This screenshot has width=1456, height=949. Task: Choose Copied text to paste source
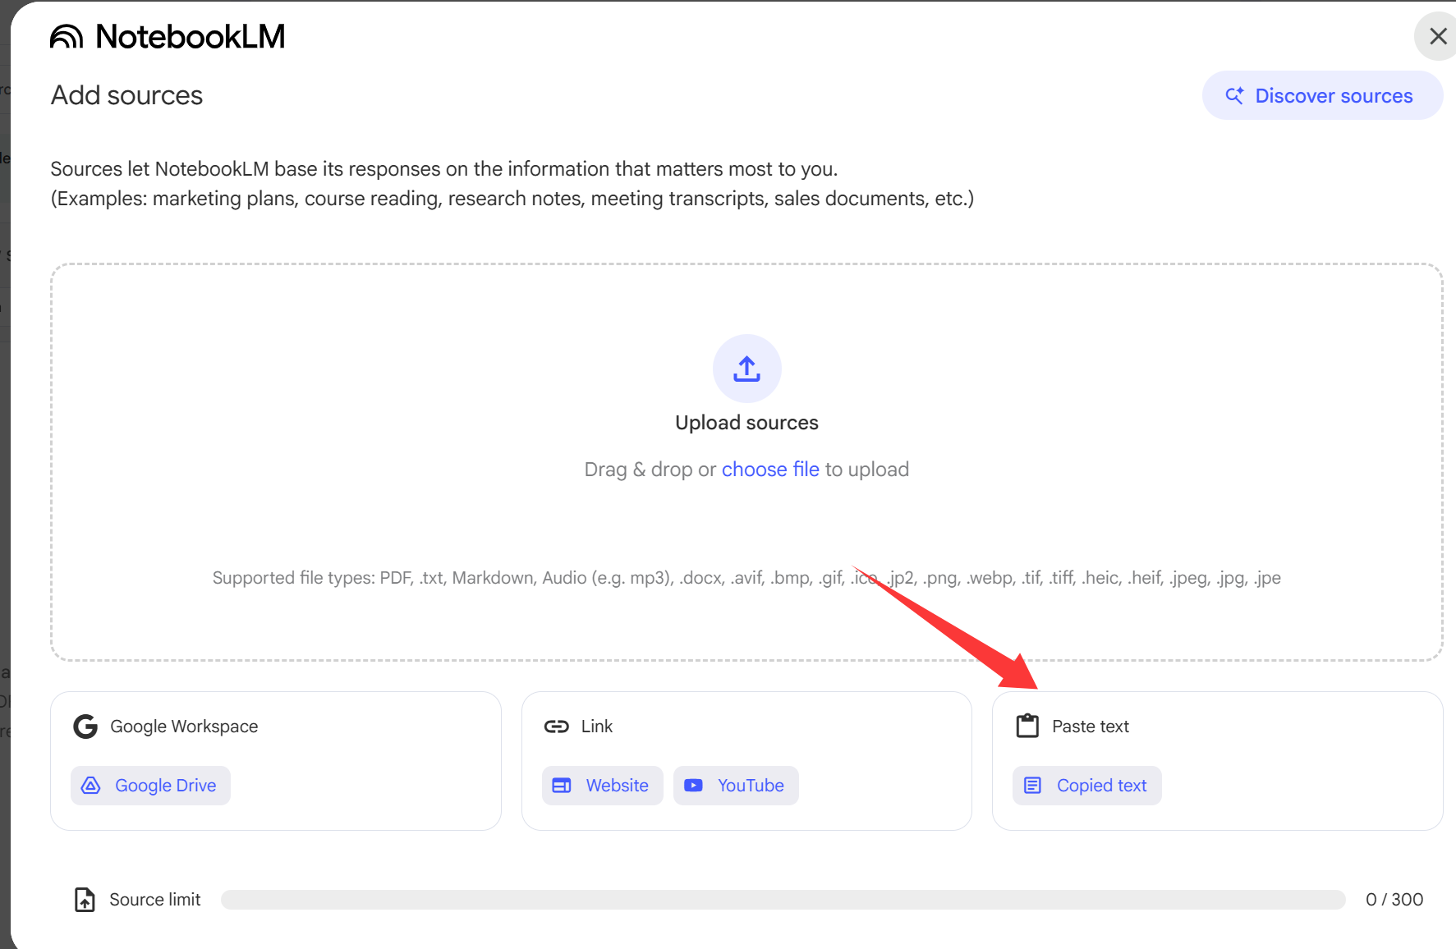1086,786
